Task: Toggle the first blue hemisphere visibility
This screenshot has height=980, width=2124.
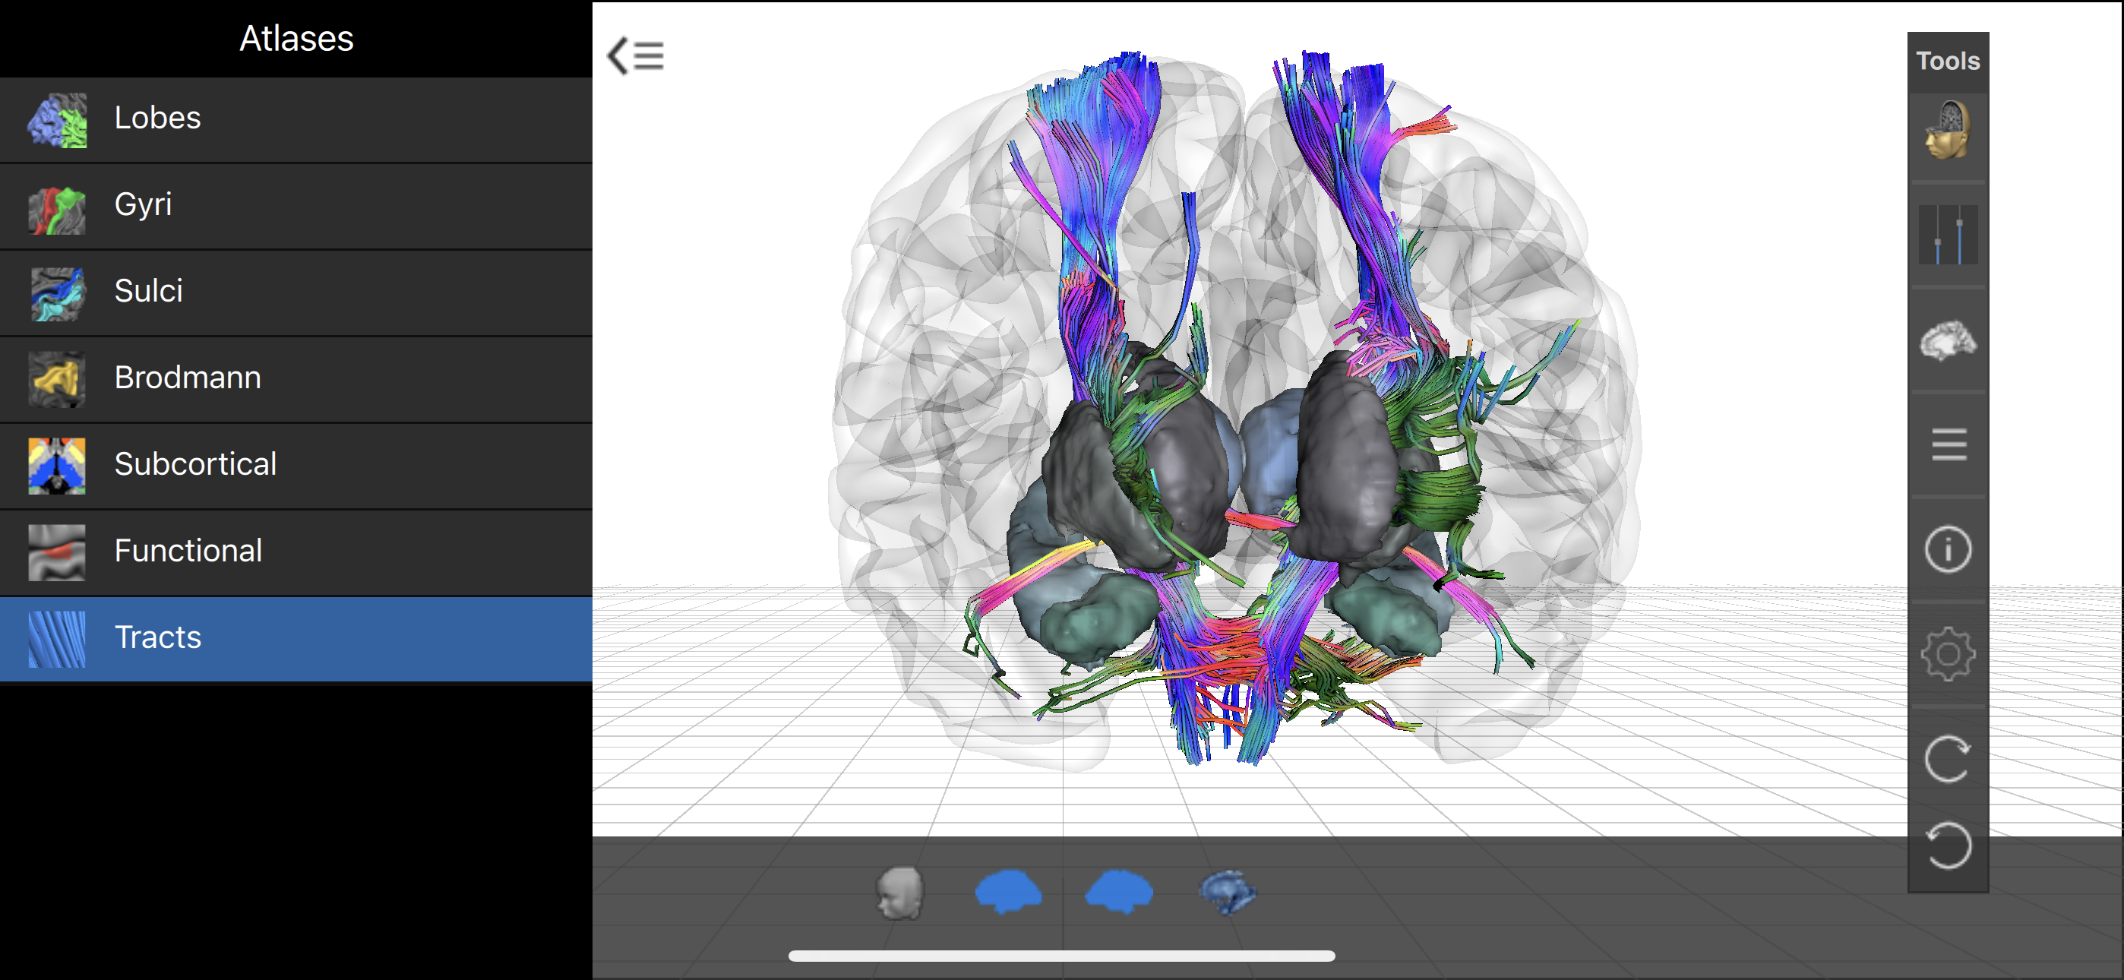Action: [1007, 892]
